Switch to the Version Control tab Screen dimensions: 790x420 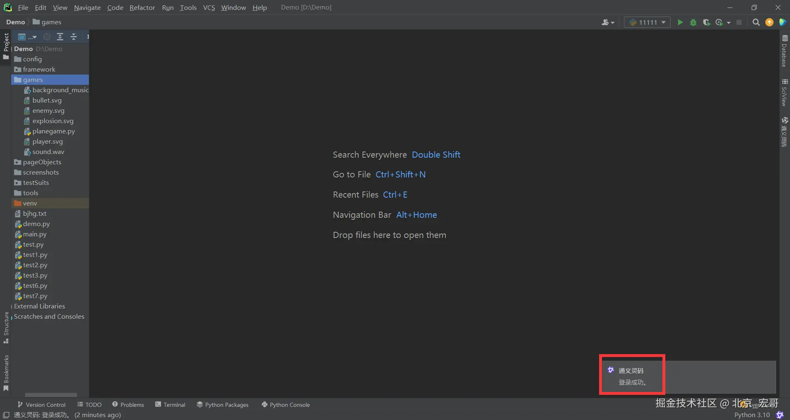[x=41, y=405]
